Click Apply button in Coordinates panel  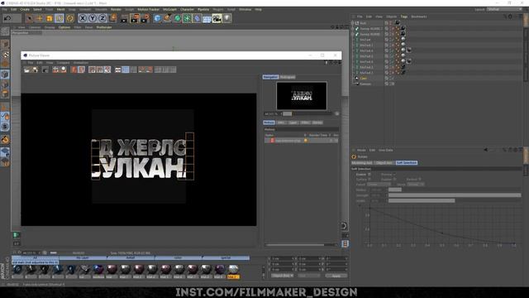pos(336,276)
